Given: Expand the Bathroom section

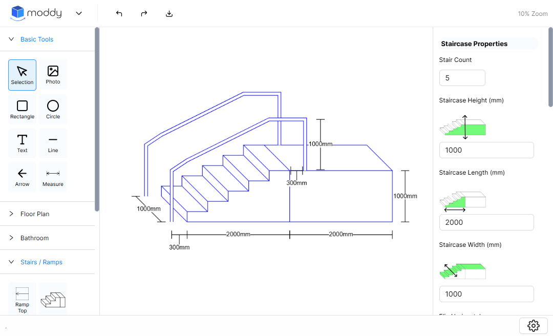Looking at the screenshot, I should click(x=11, y=238).
